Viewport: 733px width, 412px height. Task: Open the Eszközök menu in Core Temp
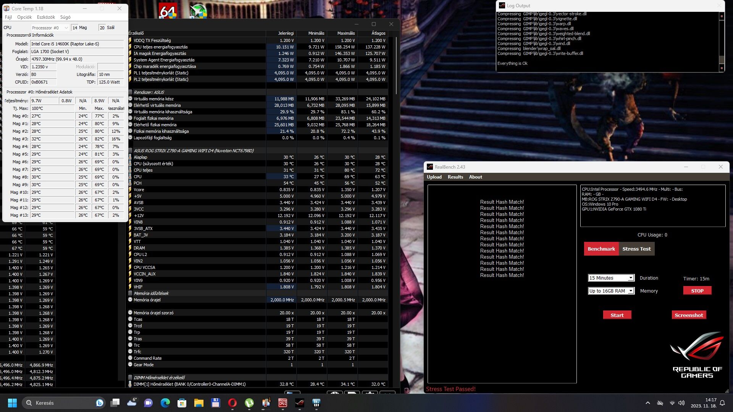point(46,17)
